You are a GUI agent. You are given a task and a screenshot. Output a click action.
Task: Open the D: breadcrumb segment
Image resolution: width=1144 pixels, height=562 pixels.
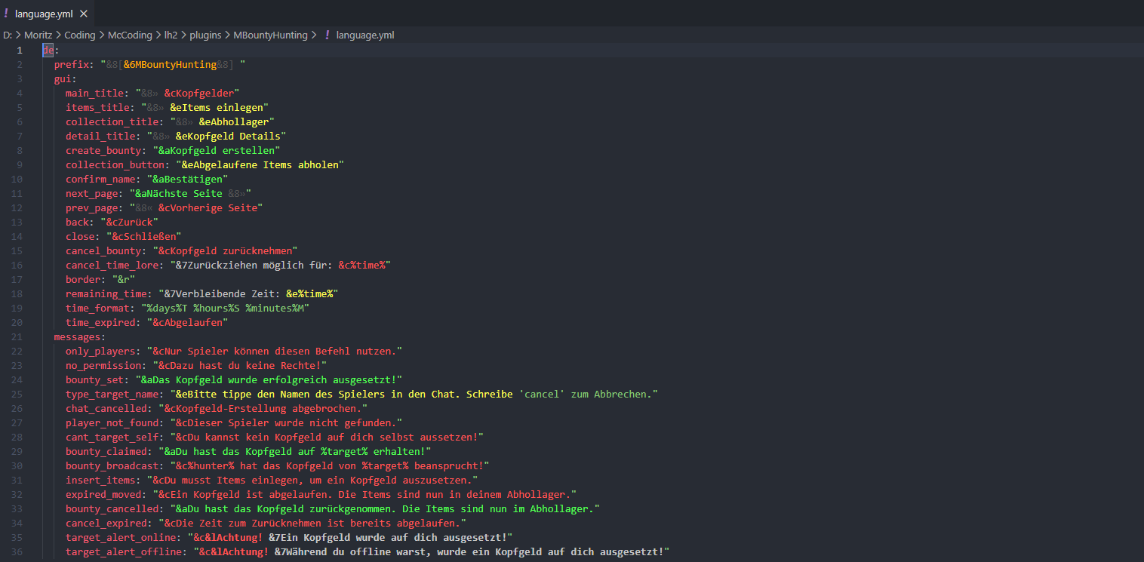tap(7, 35)
